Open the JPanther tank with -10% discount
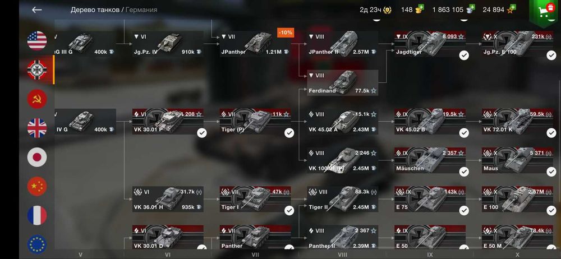 coord(255,44)
